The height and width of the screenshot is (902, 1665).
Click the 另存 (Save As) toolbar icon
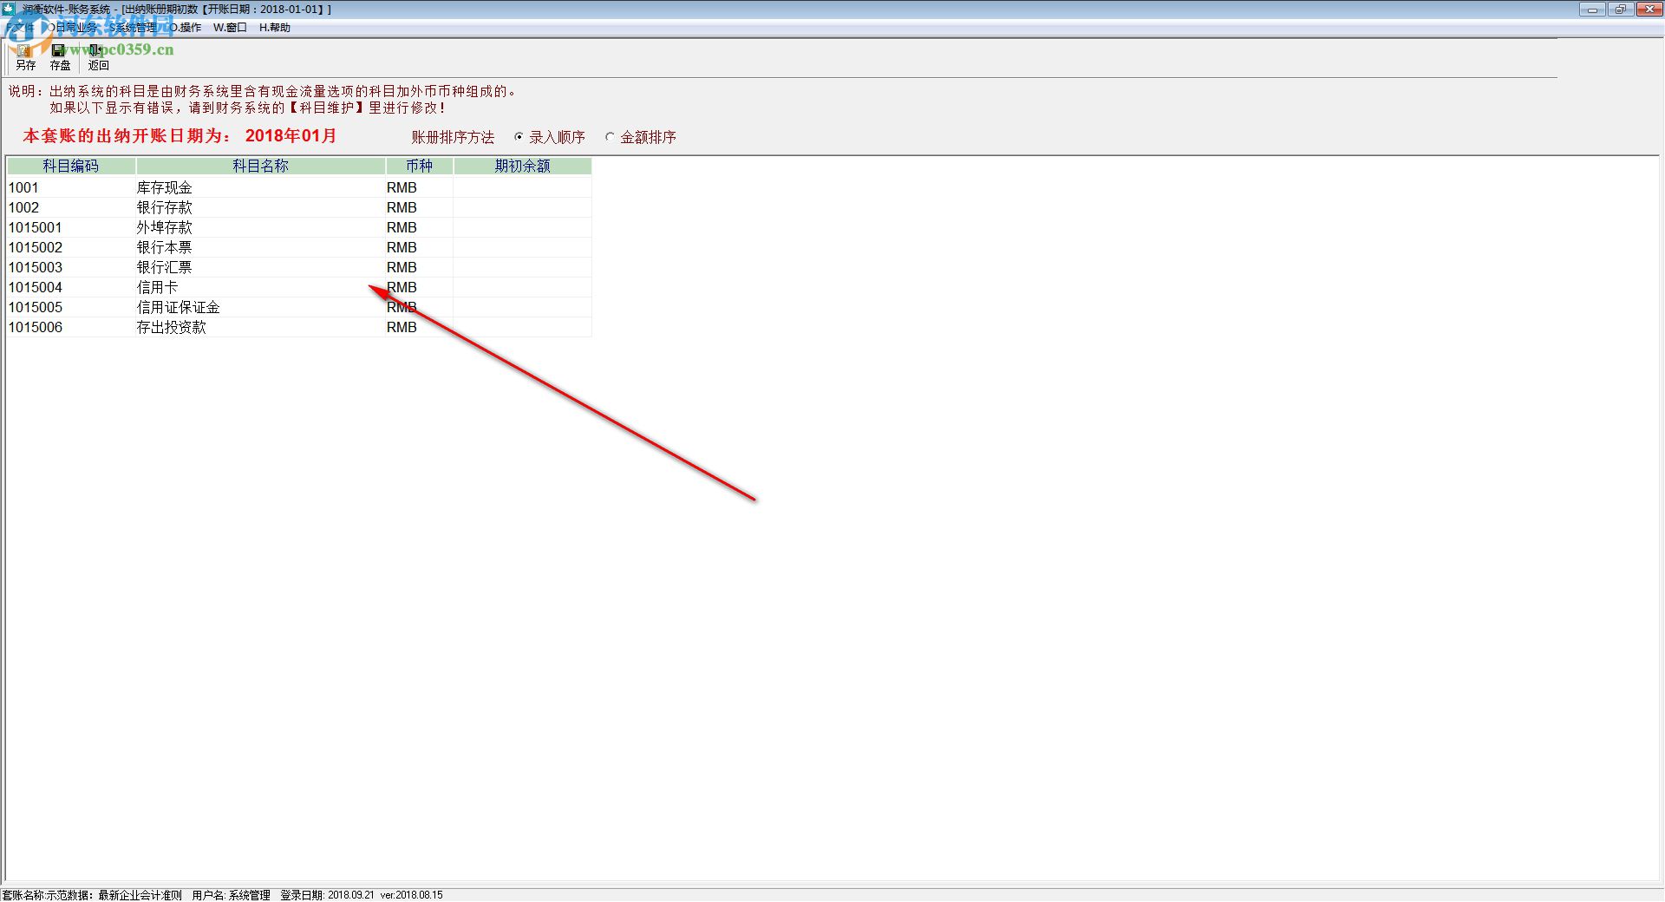click(25, 50)
